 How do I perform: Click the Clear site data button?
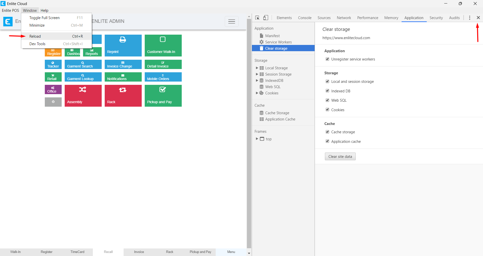(340, 157)
